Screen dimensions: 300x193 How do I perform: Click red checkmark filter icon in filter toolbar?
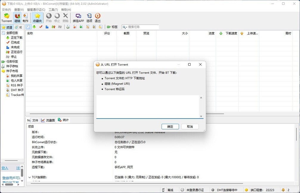click(41, 27)
